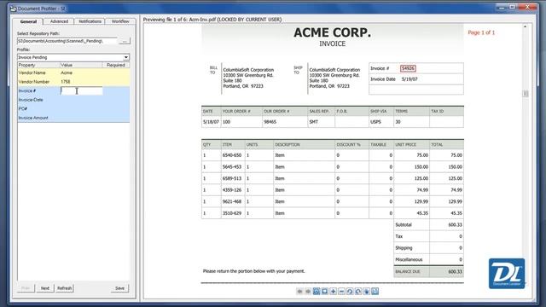Click in the repository path field

67,41
